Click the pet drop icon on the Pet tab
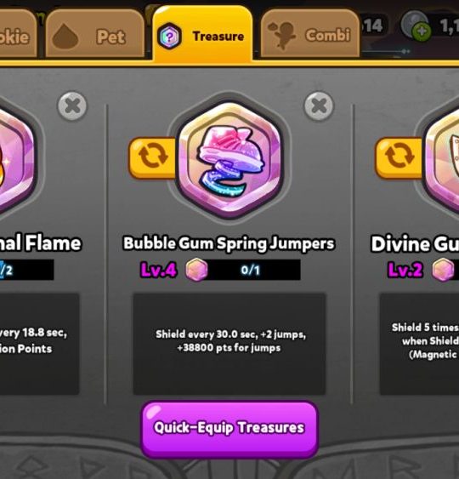Screen dimensions: 459x479 point(65,37)
